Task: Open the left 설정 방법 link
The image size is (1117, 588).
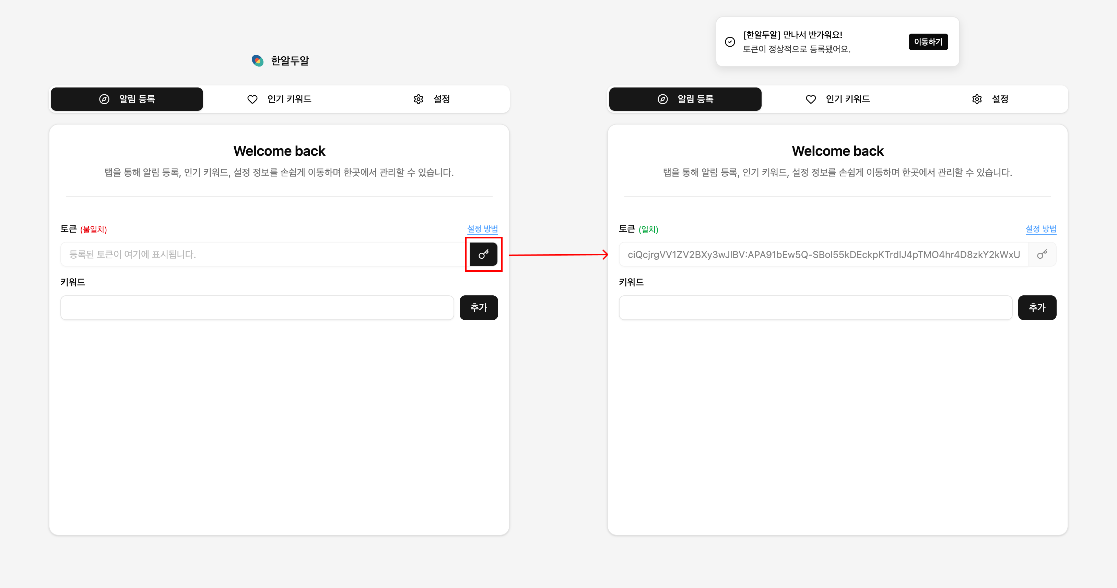Action: (x=482, y=228)
